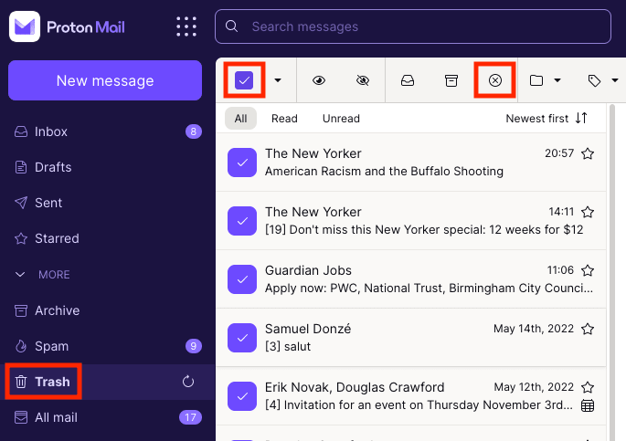Screen dimensions: 626x441
Task: Click the message list vertical scrollbar
Action: pos(611,272)
